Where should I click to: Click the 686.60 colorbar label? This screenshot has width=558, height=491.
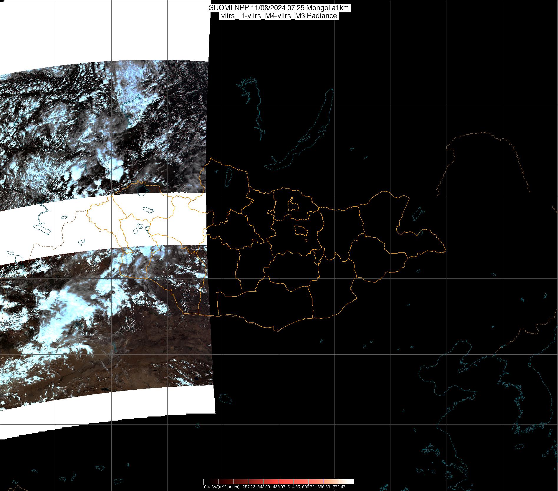(323, 487)
